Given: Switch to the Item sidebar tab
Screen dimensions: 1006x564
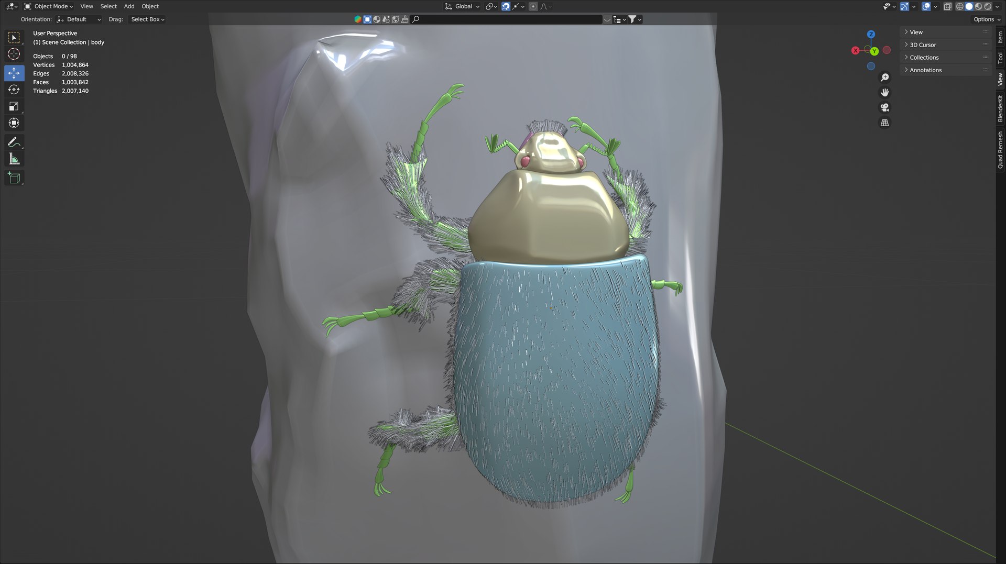Looking at the screenshot, I should [x=1000, y=38].
